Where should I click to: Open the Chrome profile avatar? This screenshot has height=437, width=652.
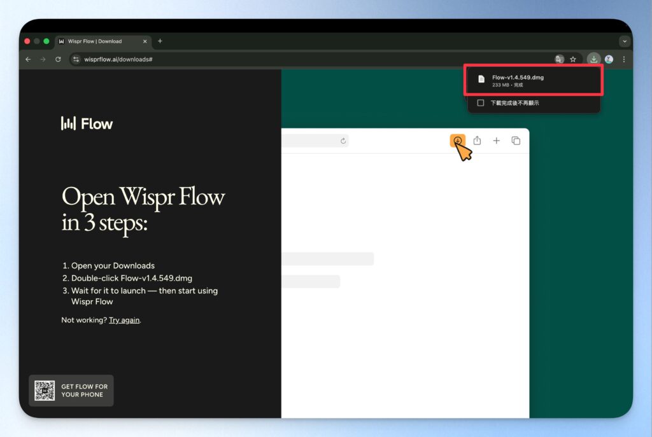[x=609, y=59]
